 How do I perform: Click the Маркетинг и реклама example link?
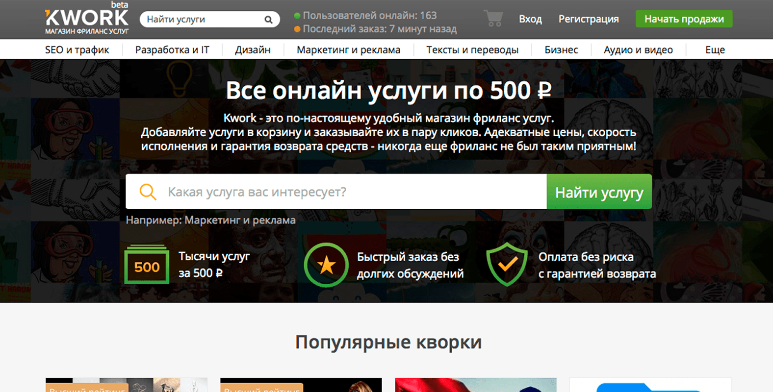pyautogui.click(x=240, y=220)
